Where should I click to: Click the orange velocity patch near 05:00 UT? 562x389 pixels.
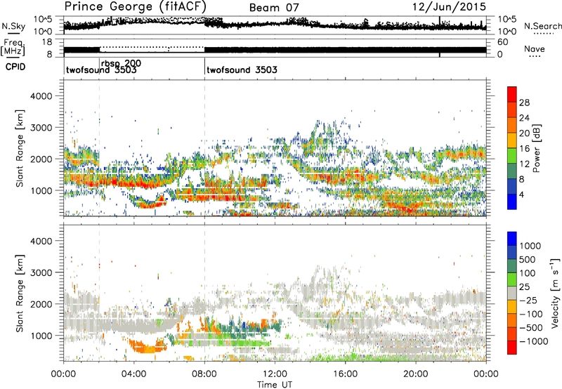pyautogui.click(x=147, y=347)
